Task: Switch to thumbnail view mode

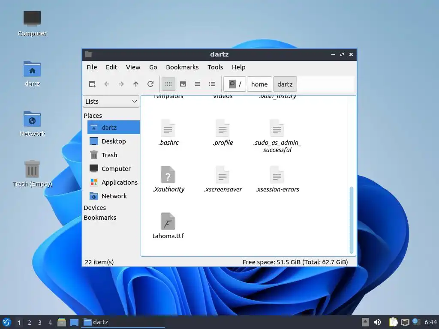Action: click(x=183, y=84)
